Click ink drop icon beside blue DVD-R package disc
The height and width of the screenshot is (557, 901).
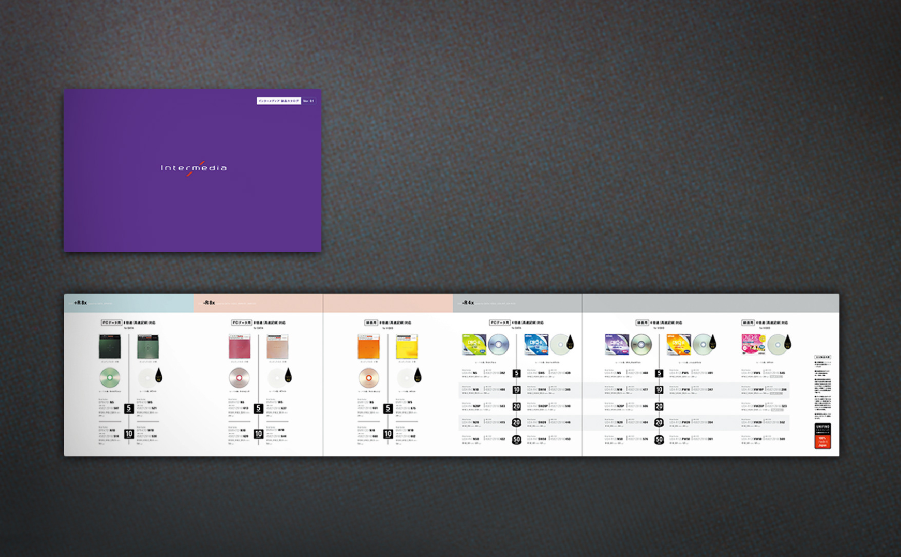point(569,341)
